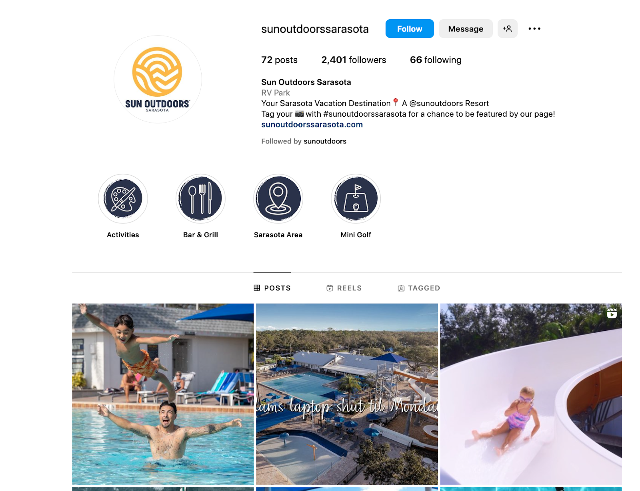This screenshot has height=491, width=640.
Task: Click the Sun Outdoors profile picture
Action: 158,79
